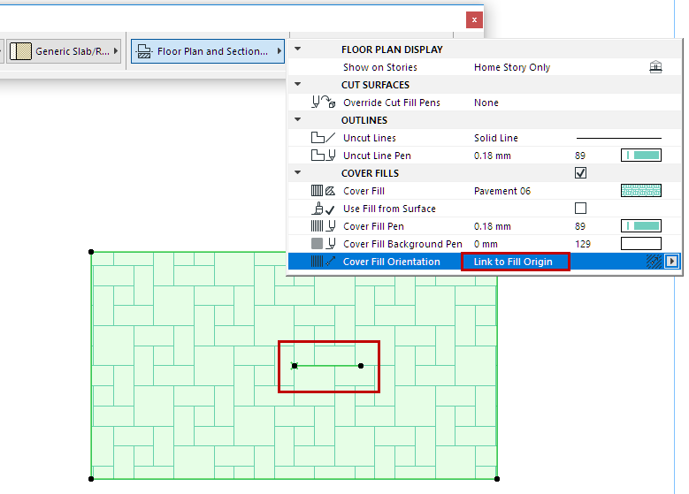
Task: Click the Cover Fill Background Pen number 129
Action: click(583, 244)
